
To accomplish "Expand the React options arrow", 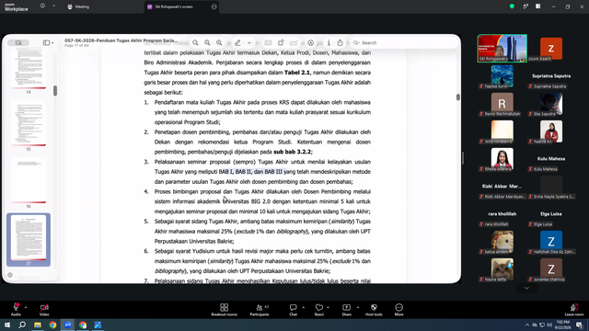I will [328, 307].
